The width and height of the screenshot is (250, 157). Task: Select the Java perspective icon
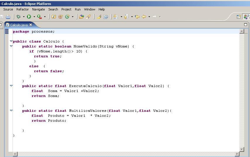246,17
